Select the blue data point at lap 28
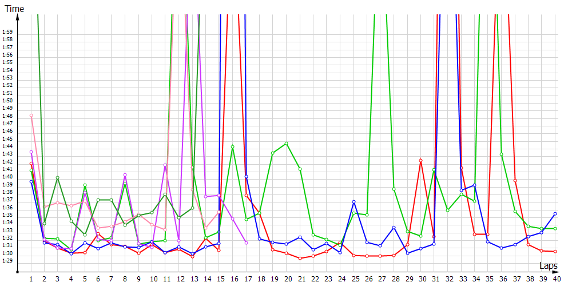Viewport: 572px width, 286px height. (394, 228)
